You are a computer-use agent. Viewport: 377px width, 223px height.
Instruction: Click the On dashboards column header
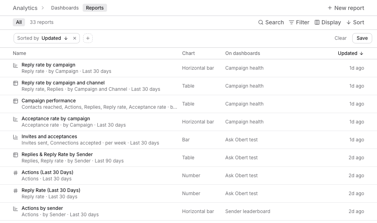coord(242,53)
